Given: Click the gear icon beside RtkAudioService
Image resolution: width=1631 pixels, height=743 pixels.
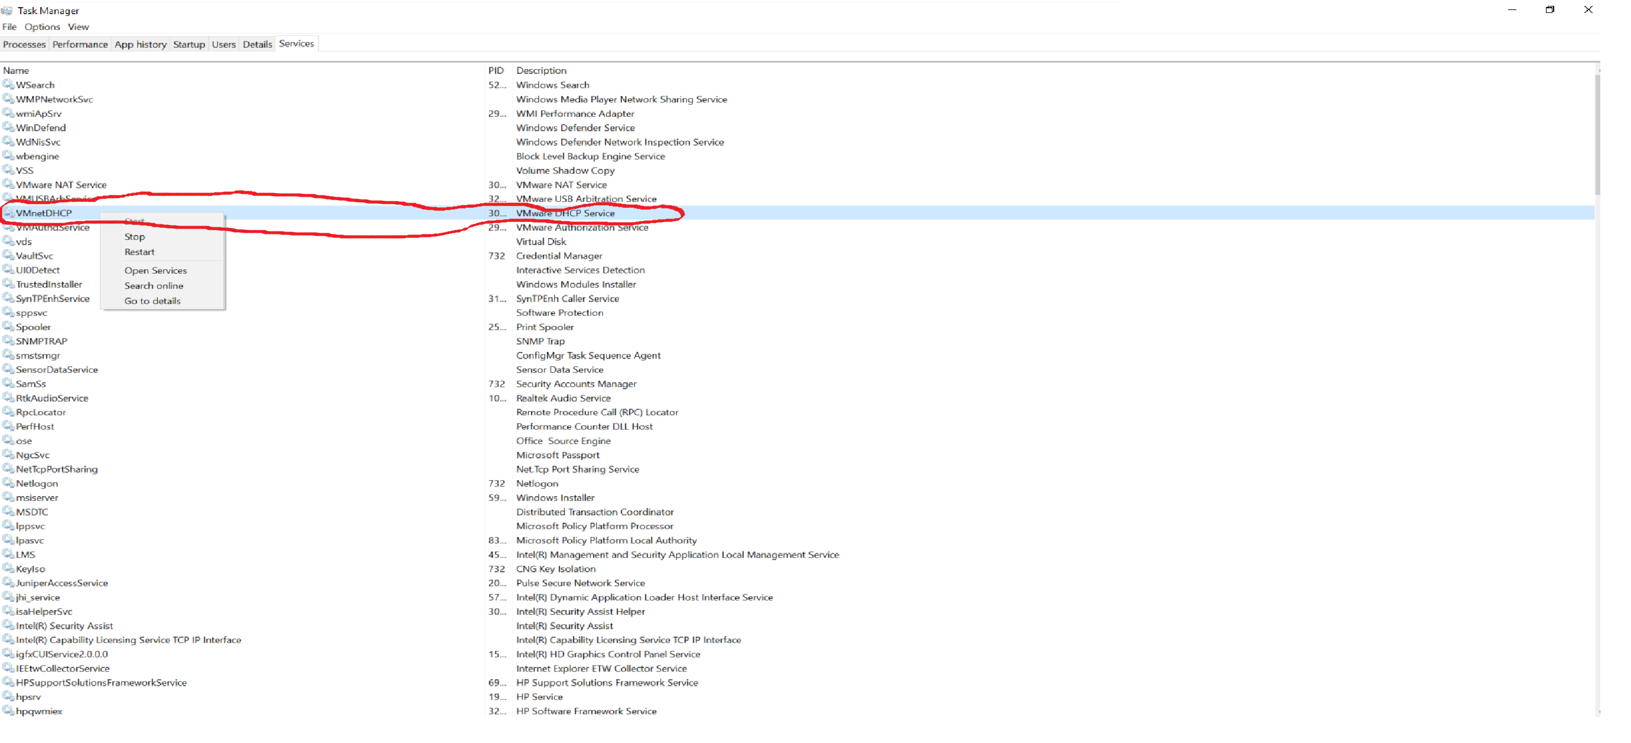Looking at the screenshot, I should [x=8, y=397].
